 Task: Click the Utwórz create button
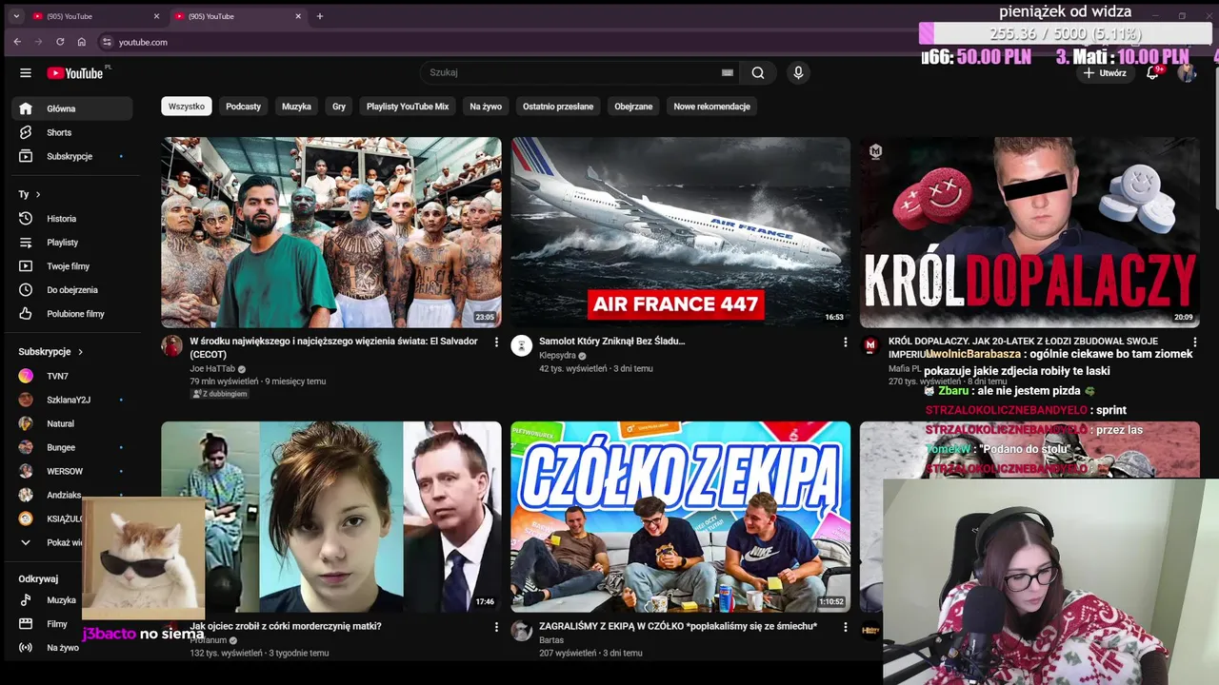(x=1105, y=73)
